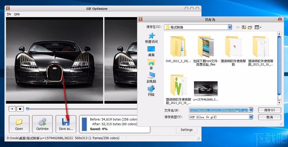Start GIF playback with the play button

coord(12,109)
